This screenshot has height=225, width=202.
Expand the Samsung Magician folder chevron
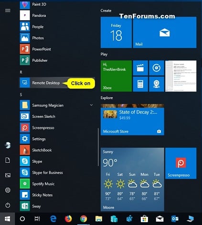coord(91,105)
